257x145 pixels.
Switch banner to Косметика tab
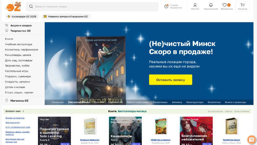point(214,102)
